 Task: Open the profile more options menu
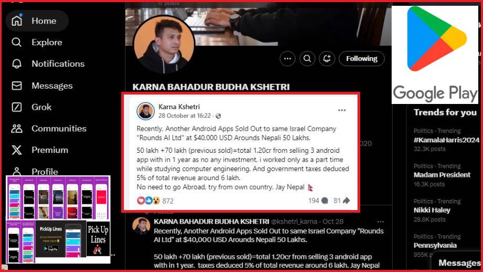[x=287, y=58]
